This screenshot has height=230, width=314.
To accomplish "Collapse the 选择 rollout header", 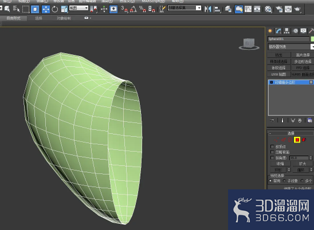I will [291, 133].
